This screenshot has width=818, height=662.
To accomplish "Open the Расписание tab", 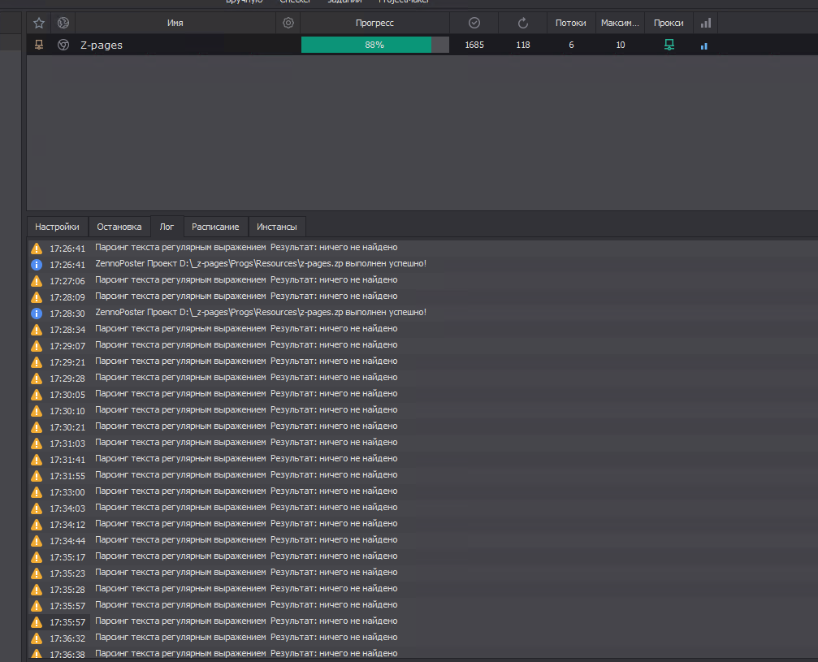I will click(x=215, y=227).
